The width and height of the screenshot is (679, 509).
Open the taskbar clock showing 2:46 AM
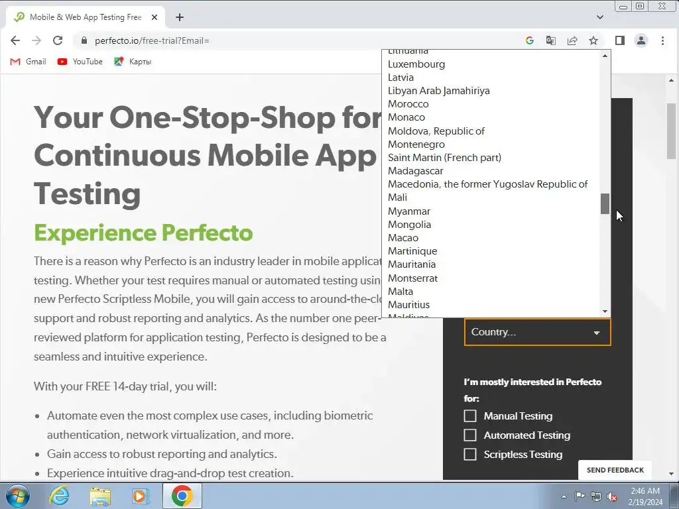click(645, 496)
